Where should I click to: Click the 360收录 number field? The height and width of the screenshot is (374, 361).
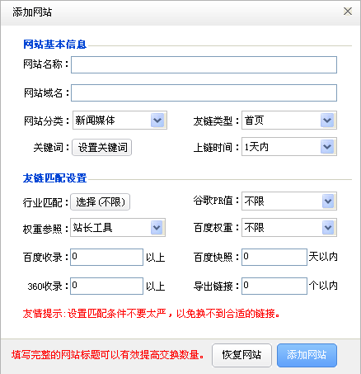[x=106, y=286]
